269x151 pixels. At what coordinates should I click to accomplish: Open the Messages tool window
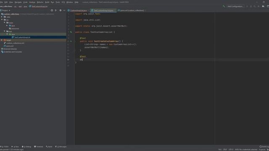tap(61, 147)
